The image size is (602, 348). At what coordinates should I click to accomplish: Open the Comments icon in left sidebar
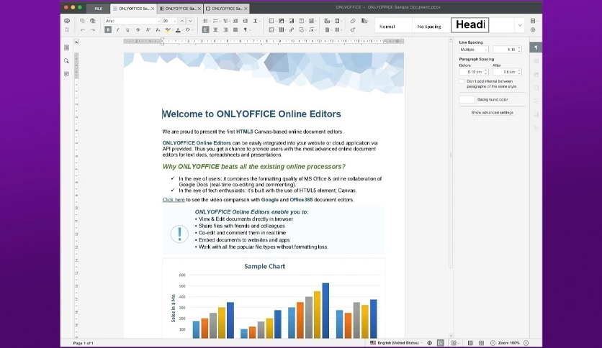66,74
